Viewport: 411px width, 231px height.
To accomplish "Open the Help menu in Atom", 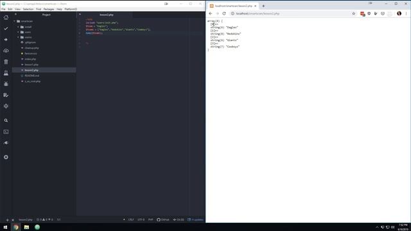I will click(60, 9).
